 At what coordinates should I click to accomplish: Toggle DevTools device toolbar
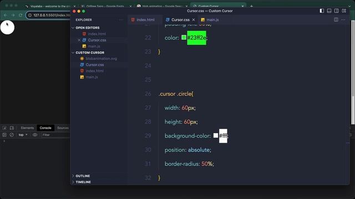click(x=12, y=128)
